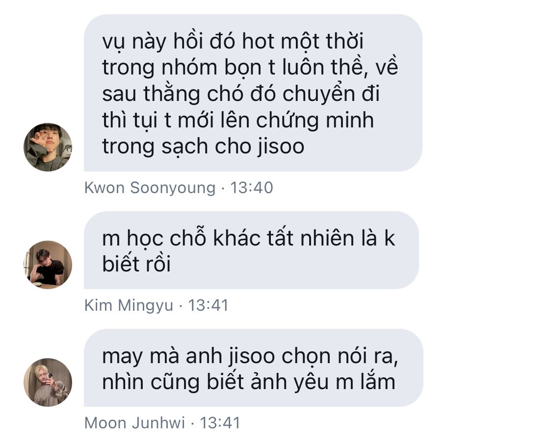Click the line "thì tụi t mới lên chứng minh"
552x443 pixels.
coord(238,120)
